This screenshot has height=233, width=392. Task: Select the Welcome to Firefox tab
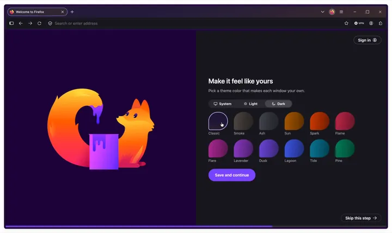pos(37,12)
